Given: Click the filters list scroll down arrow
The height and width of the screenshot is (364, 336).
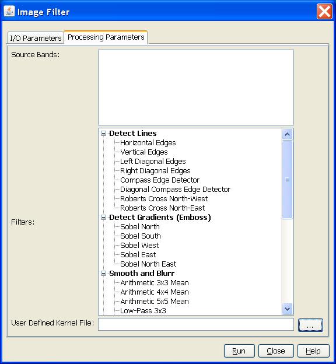Looking at the screenshot, I should coord(287,309).
